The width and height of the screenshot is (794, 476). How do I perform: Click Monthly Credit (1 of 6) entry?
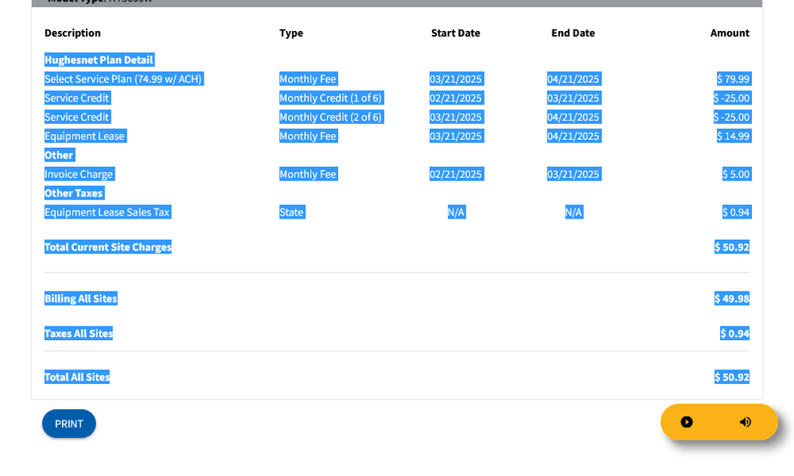point(330,98)
